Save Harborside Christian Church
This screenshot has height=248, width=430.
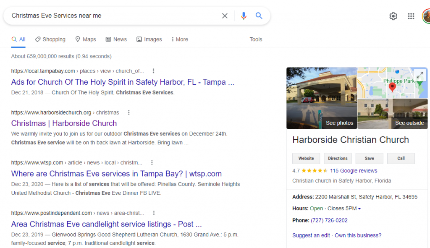click(x=370, y=158)
